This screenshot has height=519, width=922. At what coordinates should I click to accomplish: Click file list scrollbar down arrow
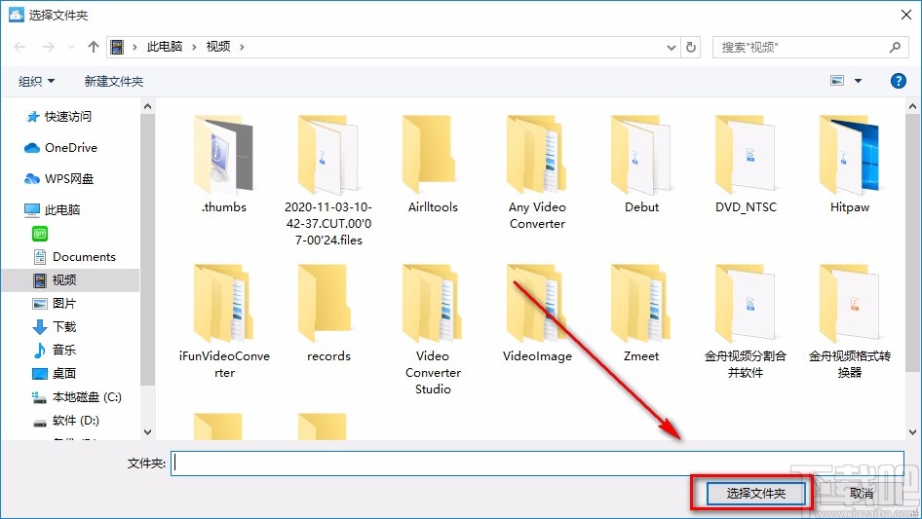(x=912, y=432)
